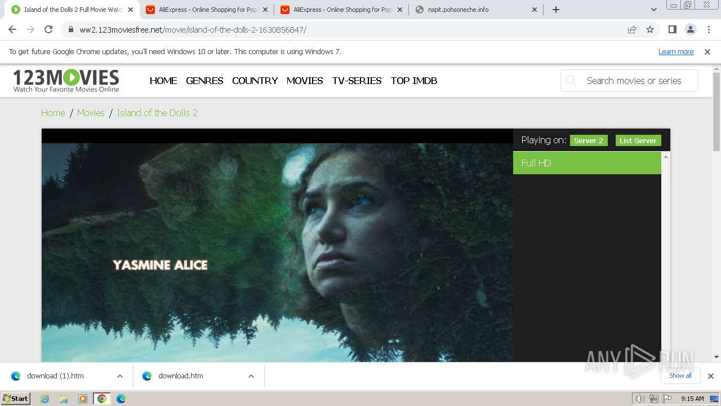Click the share page icon
The width and height of the screenshot is (721, 406).
click(x=632, y=29)
